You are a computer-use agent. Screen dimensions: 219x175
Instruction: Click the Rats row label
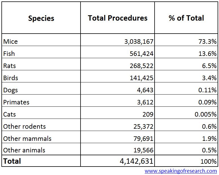(x=10, y=66)
